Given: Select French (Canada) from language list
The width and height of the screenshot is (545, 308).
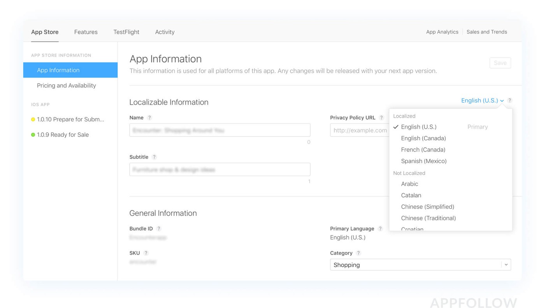Looking at the screenshot, I should (423, 150).
